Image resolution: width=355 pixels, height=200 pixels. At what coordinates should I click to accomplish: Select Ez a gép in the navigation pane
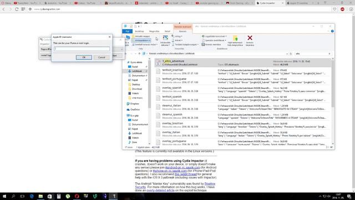pyautogui.click(x=134, y=116)
